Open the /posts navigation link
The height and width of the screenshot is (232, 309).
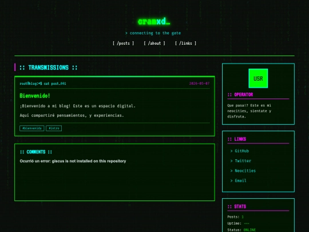pos(124,43)
